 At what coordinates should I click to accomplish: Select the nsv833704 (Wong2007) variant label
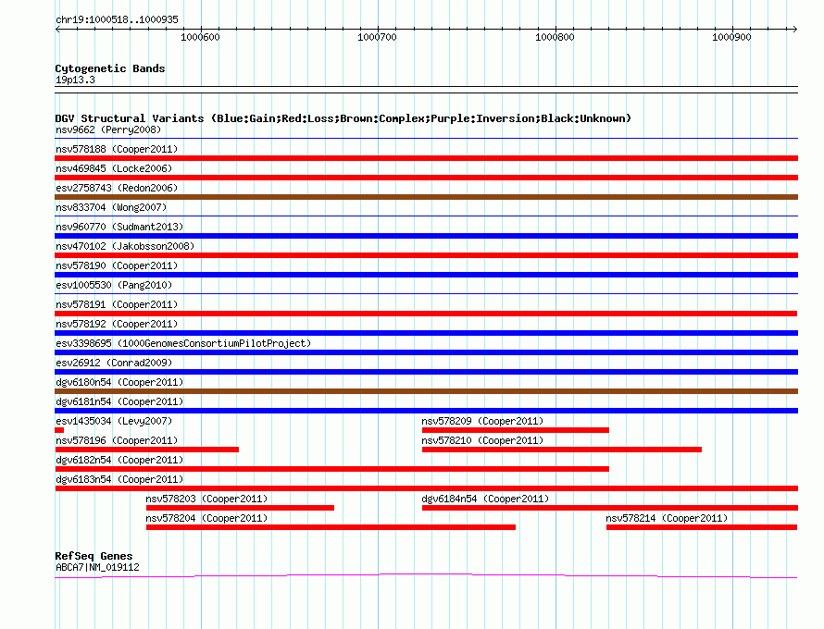(111, 207)
